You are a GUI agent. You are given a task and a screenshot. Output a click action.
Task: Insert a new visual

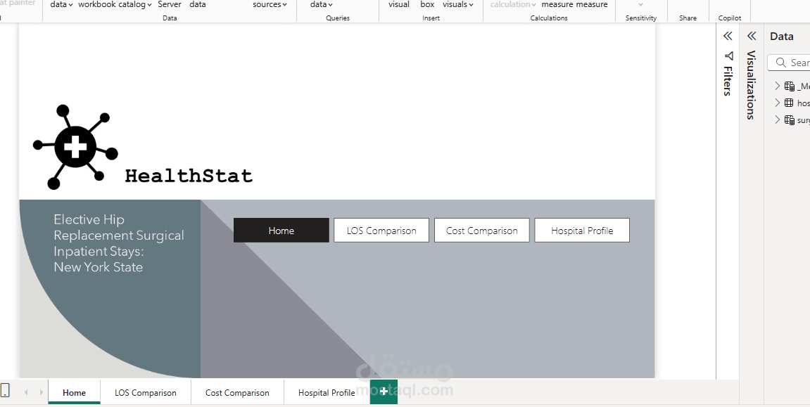coord(398,4)
